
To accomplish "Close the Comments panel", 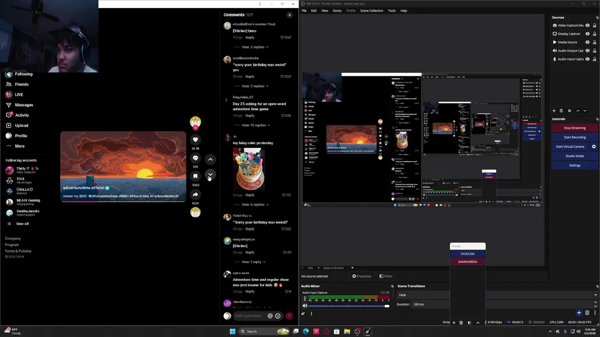I will pyautogui.click(x=290, y=15).
